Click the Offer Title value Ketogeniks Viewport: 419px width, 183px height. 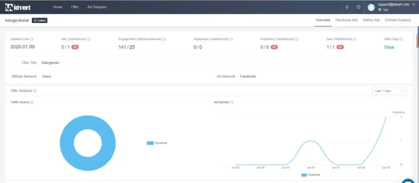coord(50,63)
